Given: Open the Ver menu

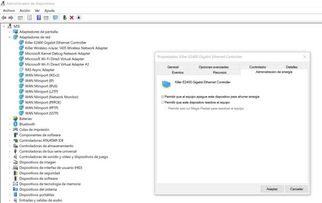Looking at the screenshot, I should 37,10.
